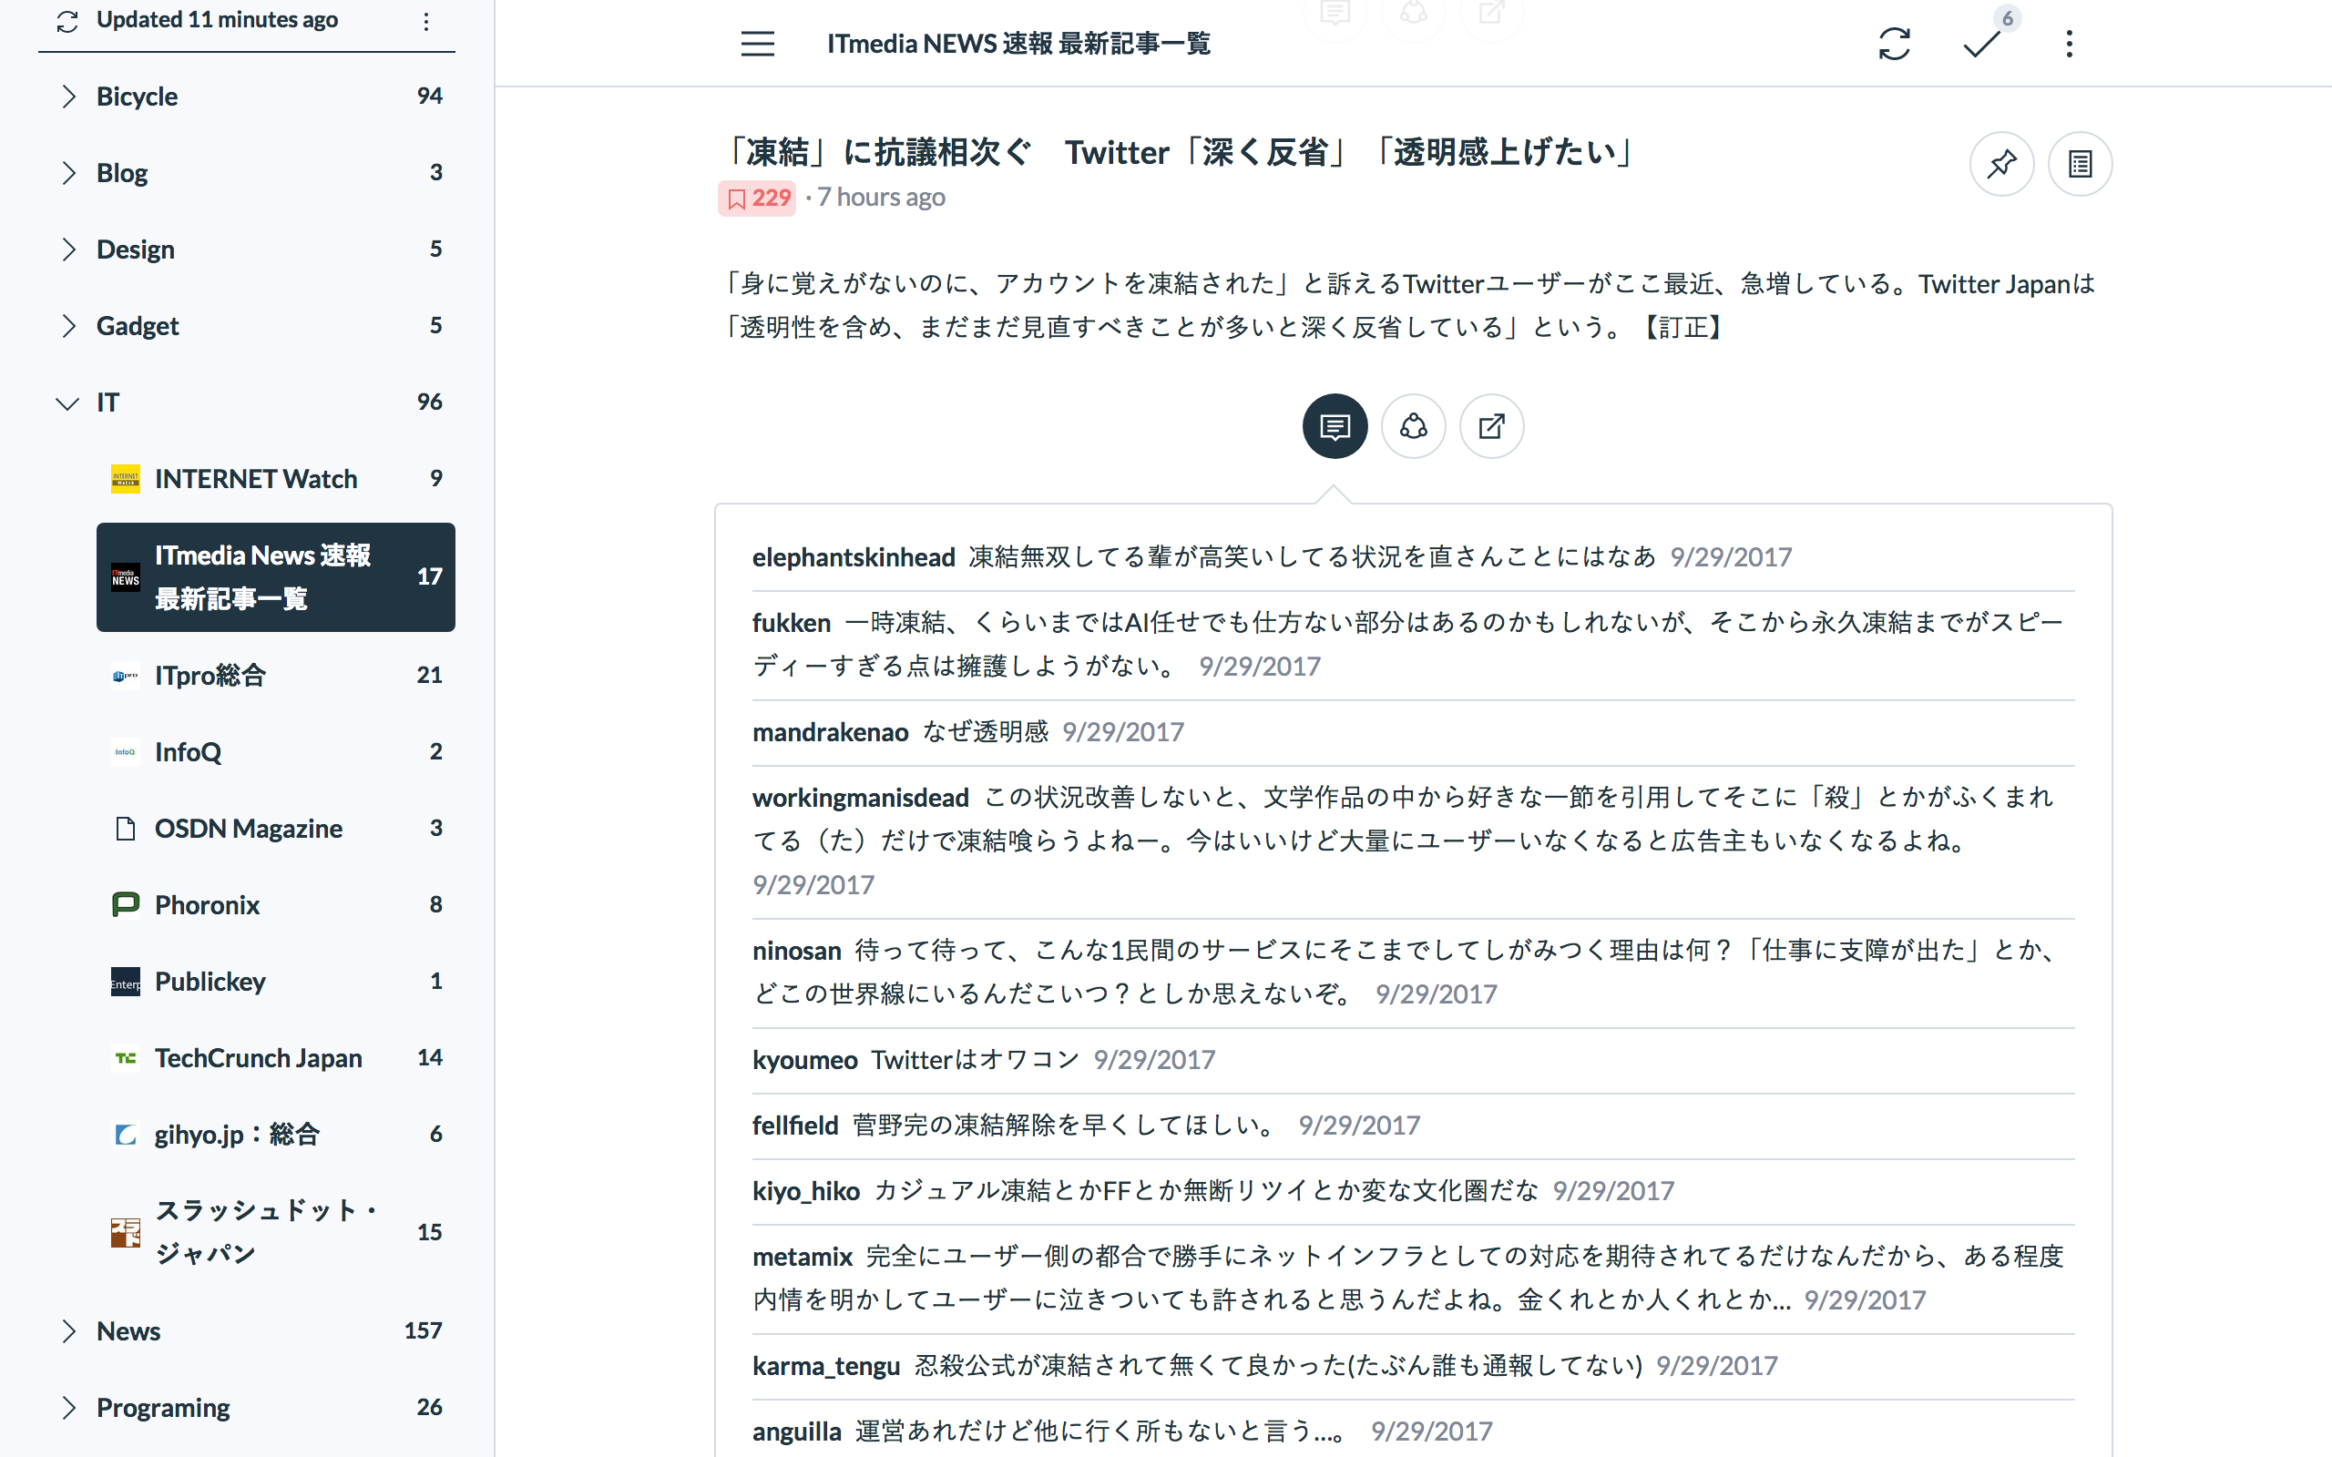Select INTERNET Watch feed
Viewport: 2332px width, 1457px height.
pyautogui.click(x=276, y=479)
